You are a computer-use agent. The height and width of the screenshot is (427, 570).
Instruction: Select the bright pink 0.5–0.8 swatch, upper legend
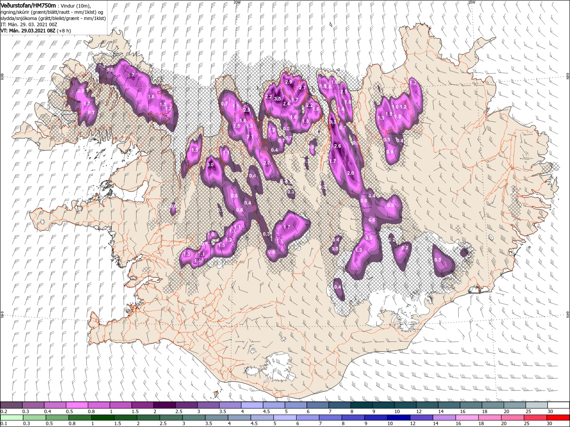[x=77, y=405]
